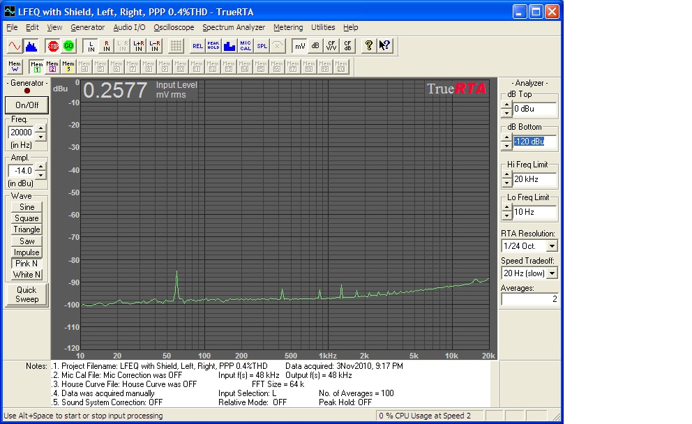
Task: Select White N noise waveform
Action: (27, 275)
